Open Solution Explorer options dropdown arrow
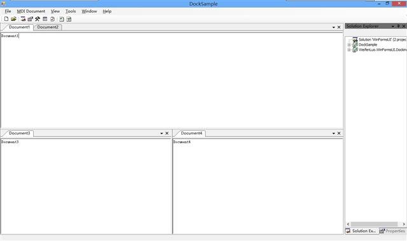407x241 pixels. point(393,26)
